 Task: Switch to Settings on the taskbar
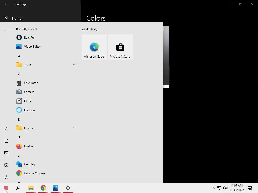coord(68,188)
